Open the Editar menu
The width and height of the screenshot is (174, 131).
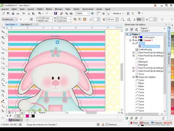tap(14, 9)
